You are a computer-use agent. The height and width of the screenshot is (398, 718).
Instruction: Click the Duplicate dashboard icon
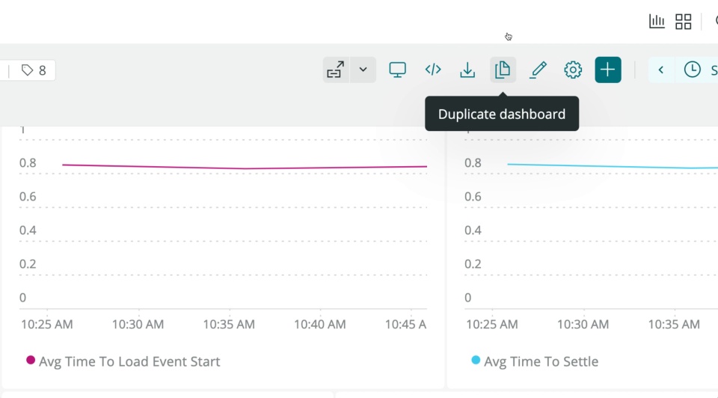pyautogui.click(x=503, y=70)
